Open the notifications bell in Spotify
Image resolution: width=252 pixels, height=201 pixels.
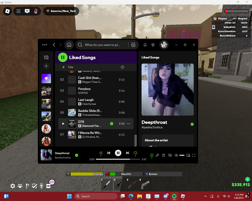145,45
